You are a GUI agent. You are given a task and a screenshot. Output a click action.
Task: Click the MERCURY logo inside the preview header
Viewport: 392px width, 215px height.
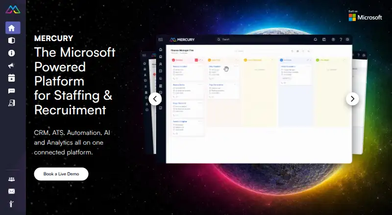tap(182, 40)
